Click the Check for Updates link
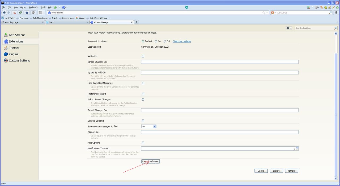The height and width of the screenshot is (186, 340). pyautogui.click(x=182, y=41)
